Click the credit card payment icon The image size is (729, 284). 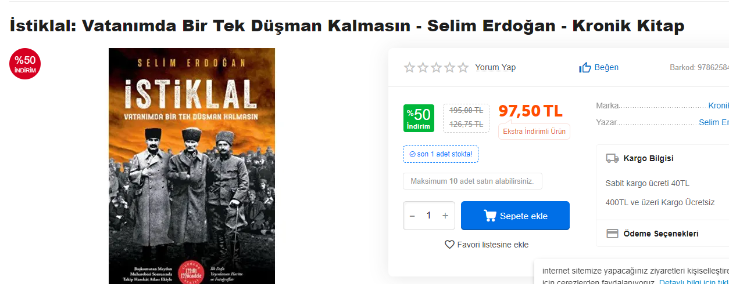pos(612,234)
